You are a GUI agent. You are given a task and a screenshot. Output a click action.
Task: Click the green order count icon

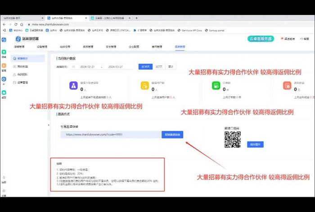pos(216,85)
